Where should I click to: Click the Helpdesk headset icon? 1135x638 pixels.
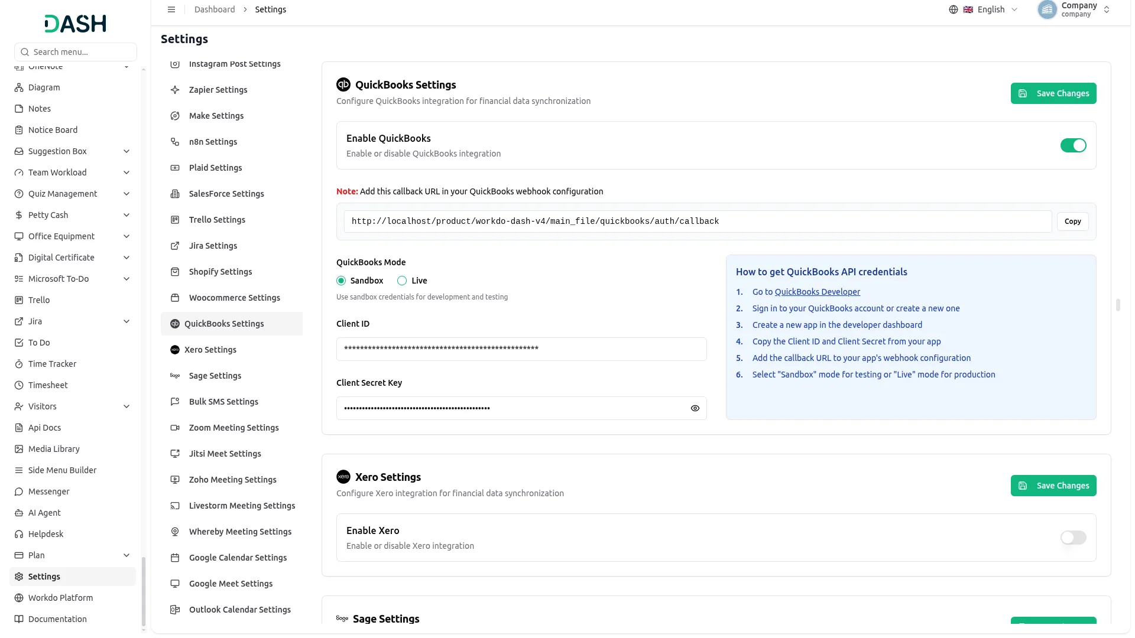click(19, 534)
